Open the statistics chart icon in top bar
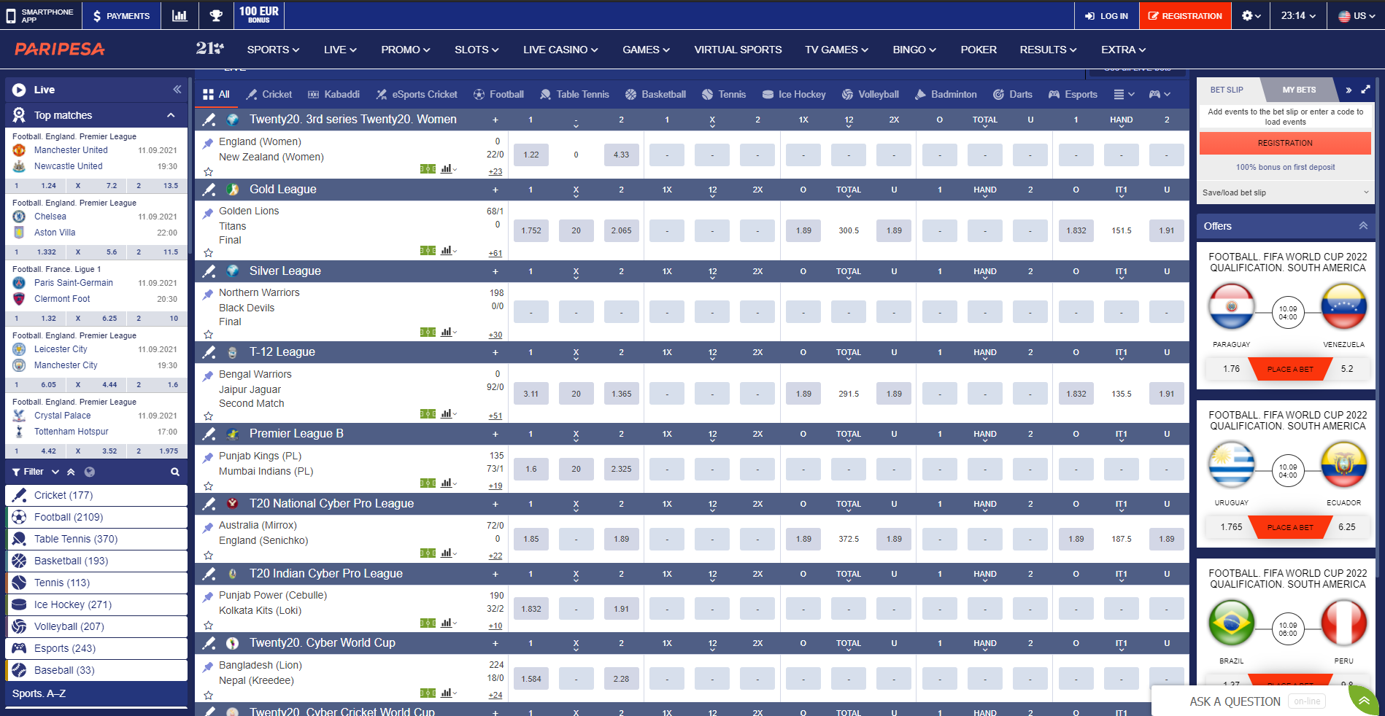 180,15
